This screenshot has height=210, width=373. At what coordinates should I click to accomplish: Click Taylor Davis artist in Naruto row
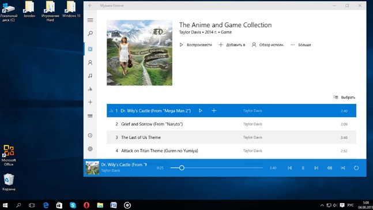(253, 124)
